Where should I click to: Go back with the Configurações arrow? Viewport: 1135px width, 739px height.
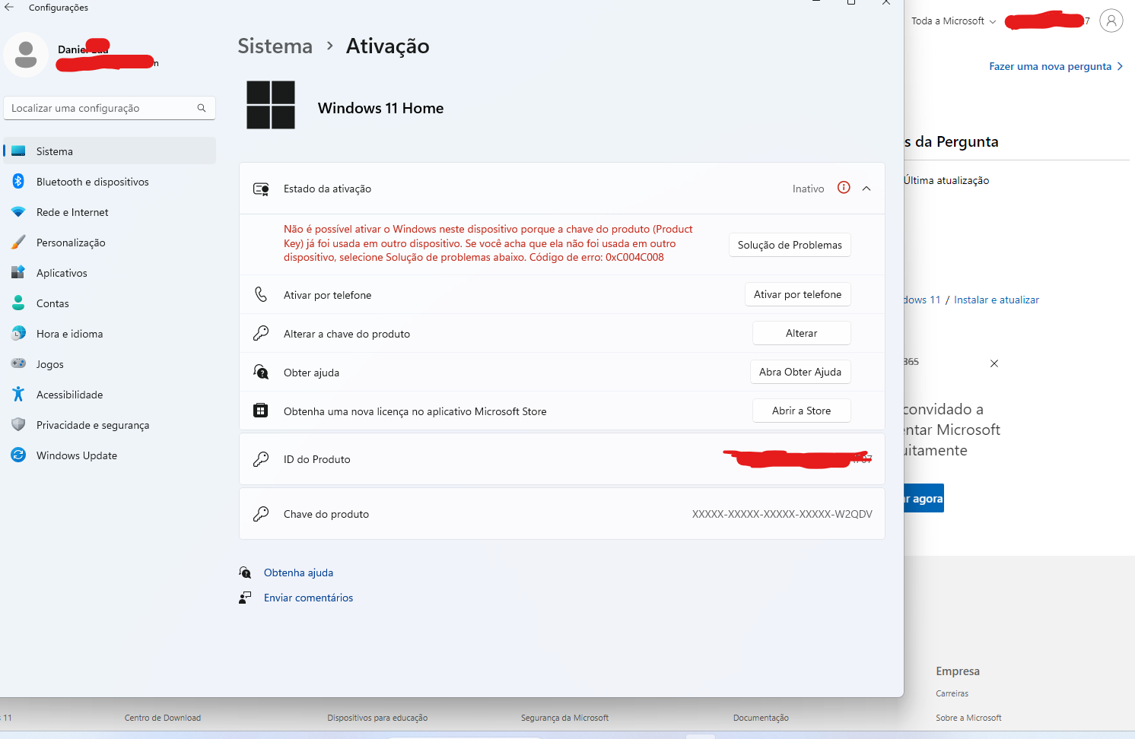9,7
